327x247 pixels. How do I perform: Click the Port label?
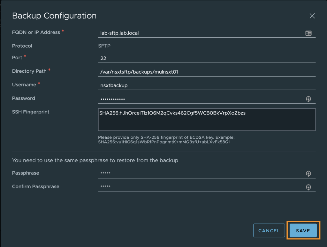click(x=17, y=57)
